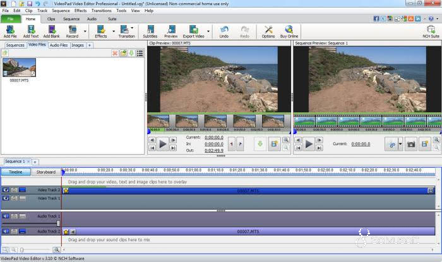Open the help dropdown arrow at top right

[438, 18]
